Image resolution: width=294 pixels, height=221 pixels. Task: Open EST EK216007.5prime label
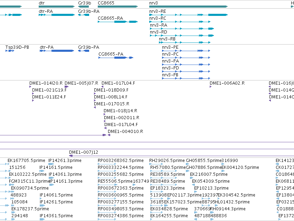209,174
